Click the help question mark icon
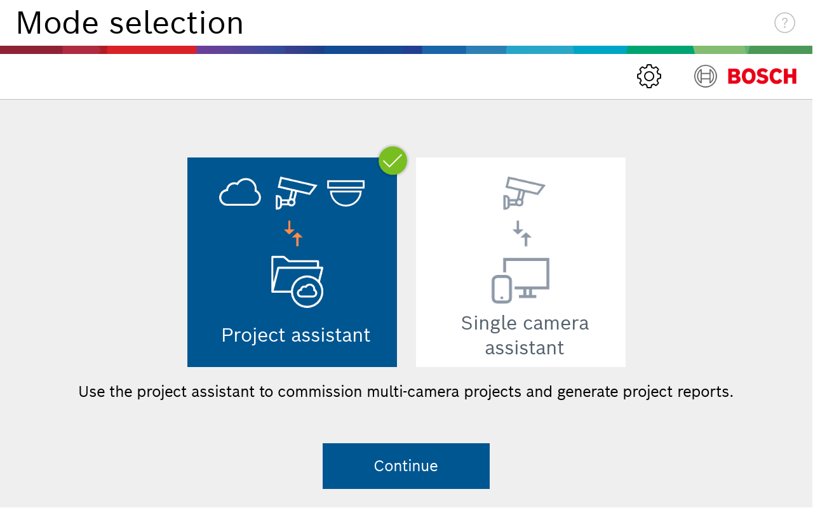Image resolution: width=813 pixels, height=508 pixels. pyautogui.click(x=784, y=23)
